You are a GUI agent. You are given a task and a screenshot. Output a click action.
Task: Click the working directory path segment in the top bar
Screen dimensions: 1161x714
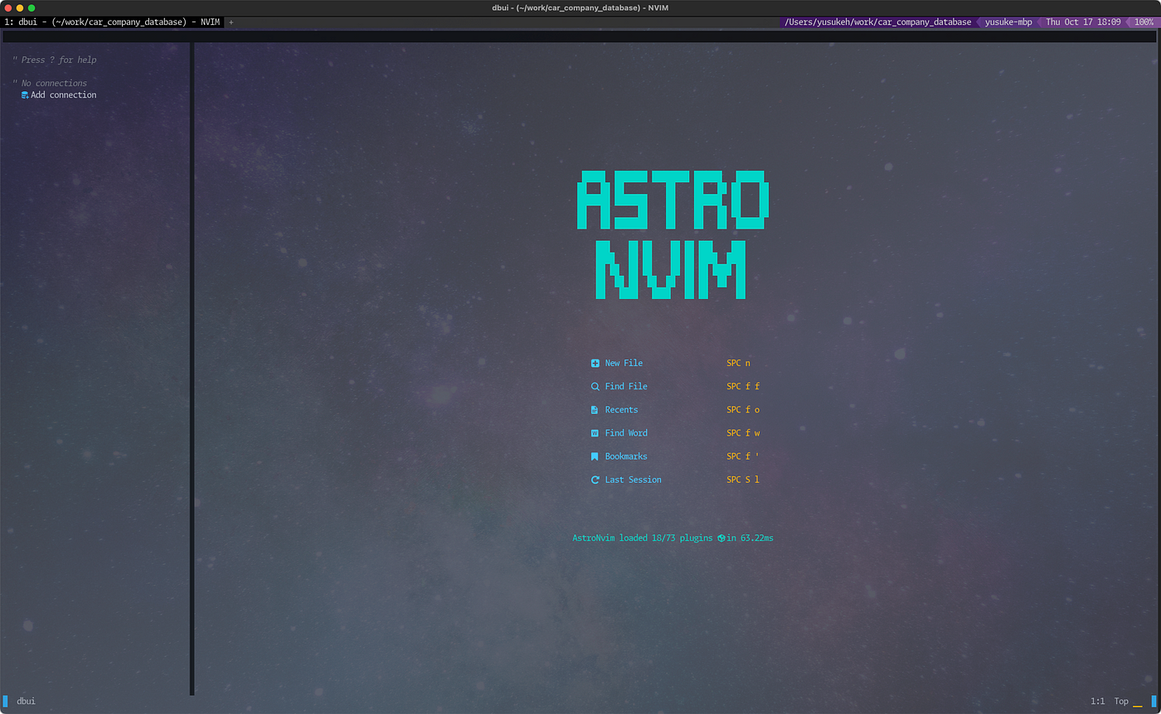coord(877,22)
